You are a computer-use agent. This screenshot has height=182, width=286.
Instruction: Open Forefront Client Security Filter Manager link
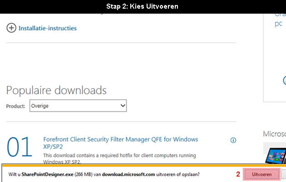pyautogui.click(x=121, y=143)
